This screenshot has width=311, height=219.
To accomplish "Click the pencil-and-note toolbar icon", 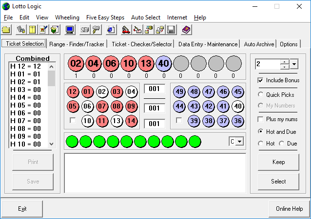I will pyautogui.click(x=43, y=30).
